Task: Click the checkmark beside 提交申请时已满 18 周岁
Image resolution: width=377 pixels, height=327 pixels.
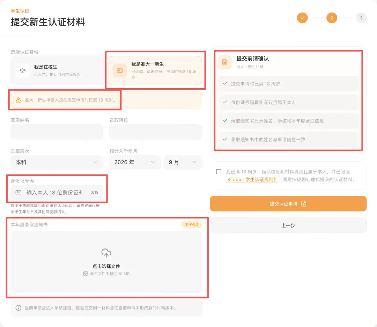Action: click(225, 83)
